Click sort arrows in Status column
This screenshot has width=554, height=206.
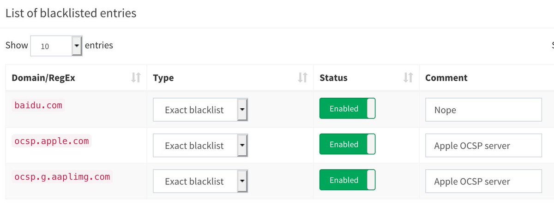coord(408,77)
